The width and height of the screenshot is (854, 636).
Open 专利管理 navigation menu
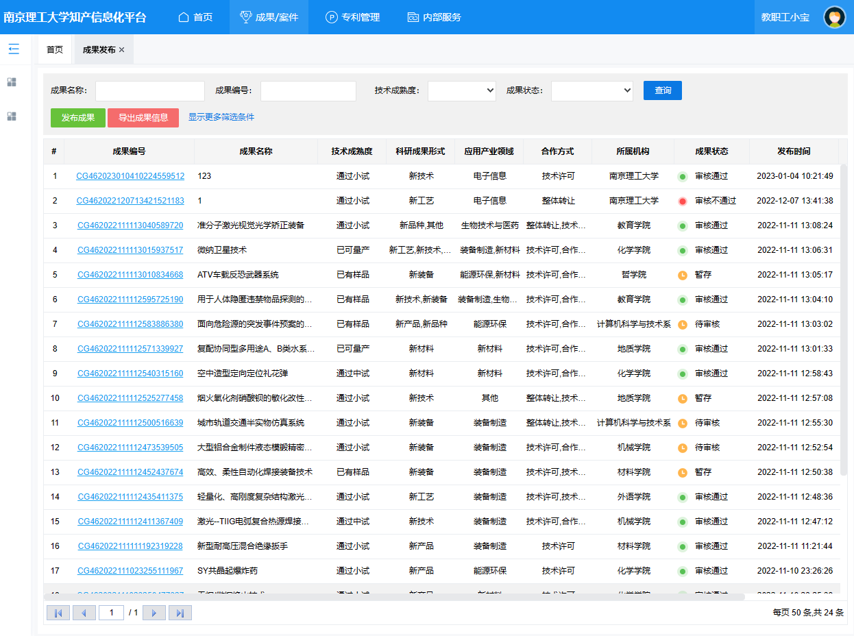[x=352, y=17]
